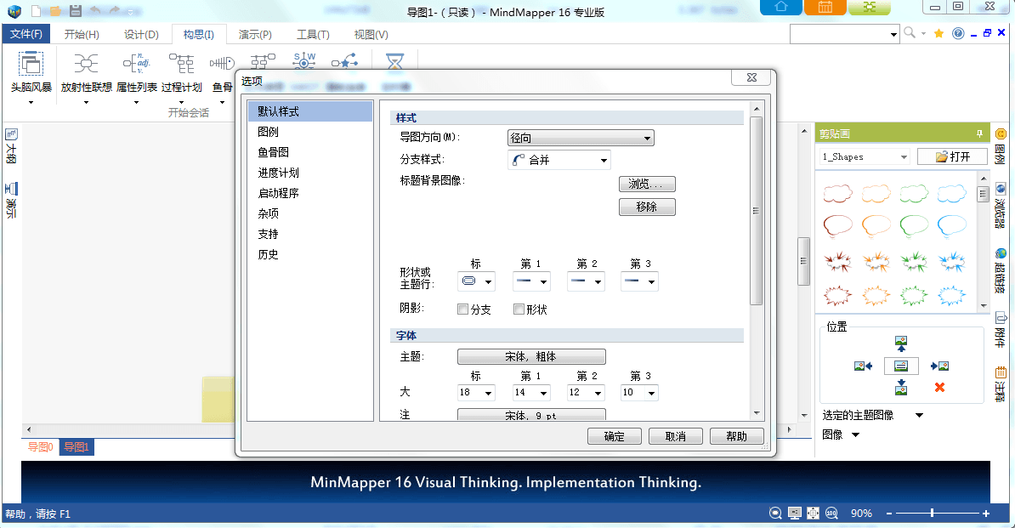
Task: Expand the 分支样式 dropdown showing 合并
Action: 559,160
